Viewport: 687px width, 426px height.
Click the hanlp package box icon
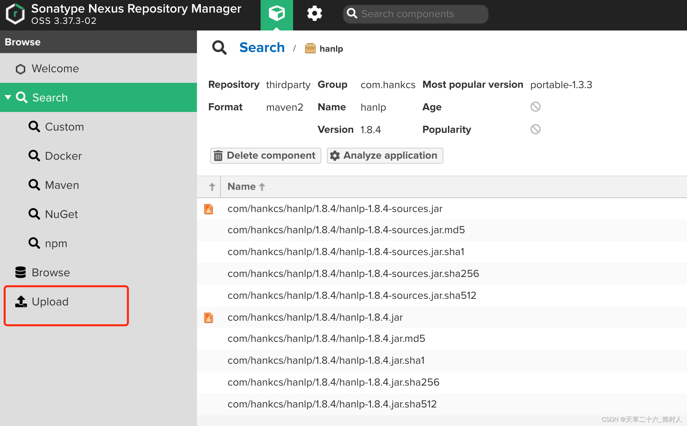pyautogui.click(x=310, y=48)
